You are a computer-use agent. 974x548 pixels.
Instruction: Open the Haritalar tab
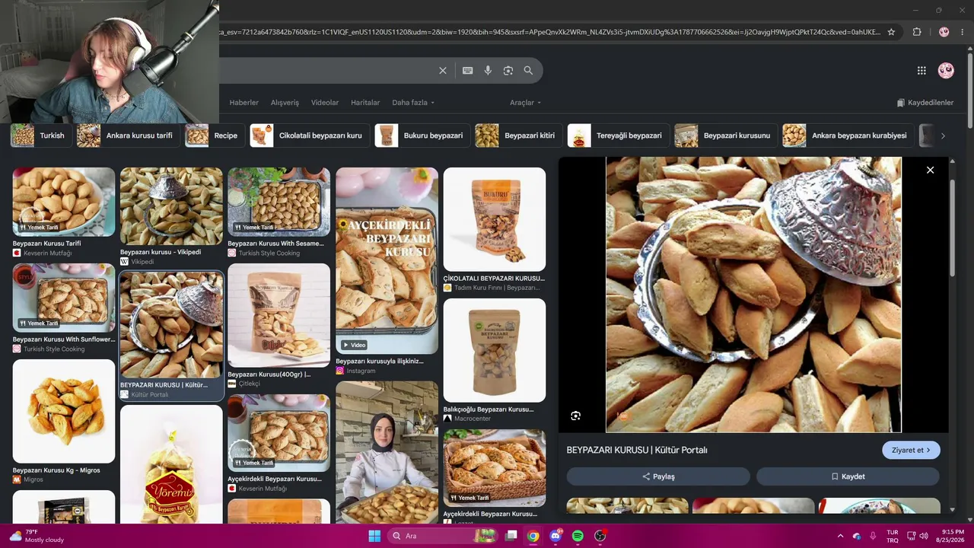[x=365, y=103]
